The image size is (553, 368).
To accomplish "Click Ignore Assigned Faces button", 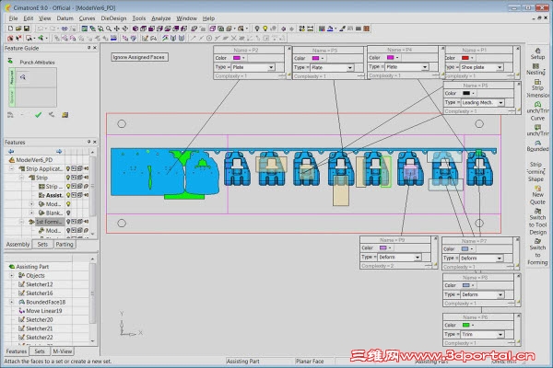I will coord(139,57).
